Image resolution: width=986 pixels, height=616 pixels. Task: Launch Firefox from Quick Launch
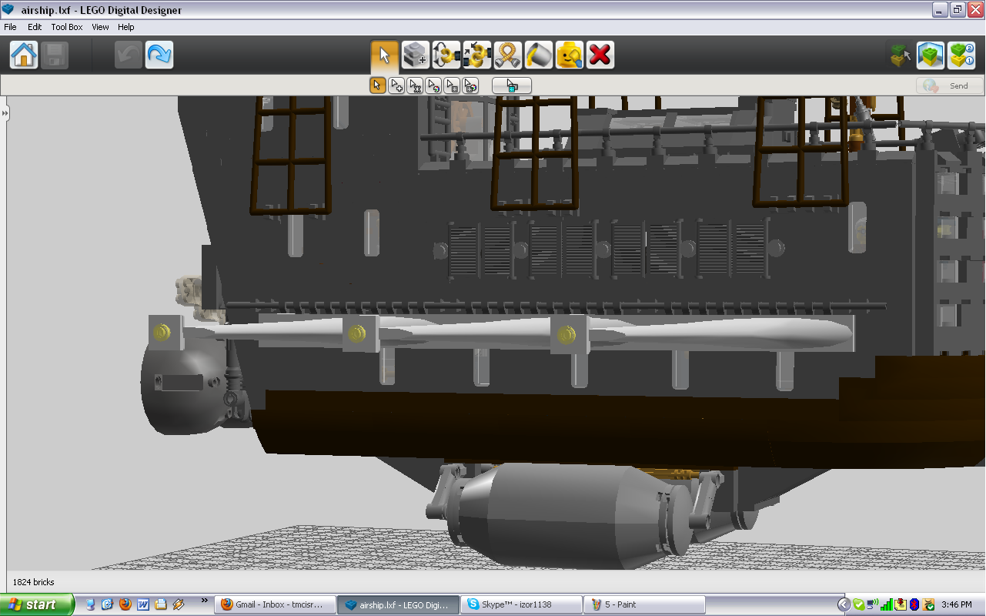pos(125,604)
